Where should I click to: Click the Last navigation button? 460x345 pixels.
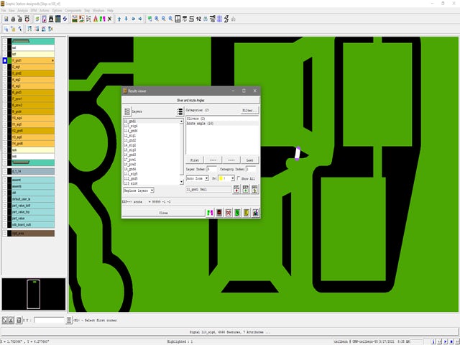click(249, 160)
